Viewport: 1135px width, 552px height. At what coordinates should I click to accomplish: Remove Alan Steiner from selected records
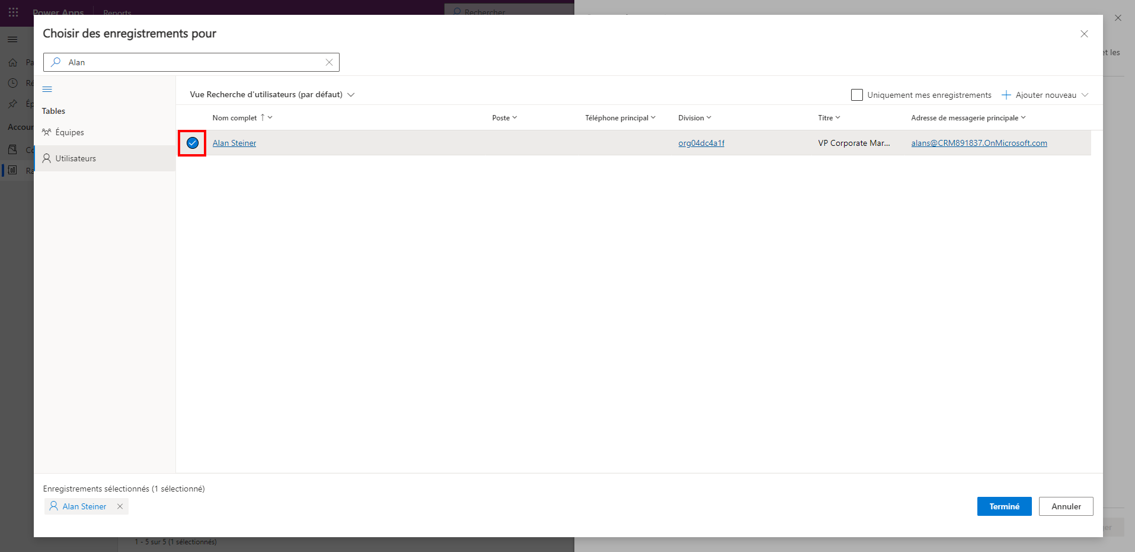click(x=120, y=506)
